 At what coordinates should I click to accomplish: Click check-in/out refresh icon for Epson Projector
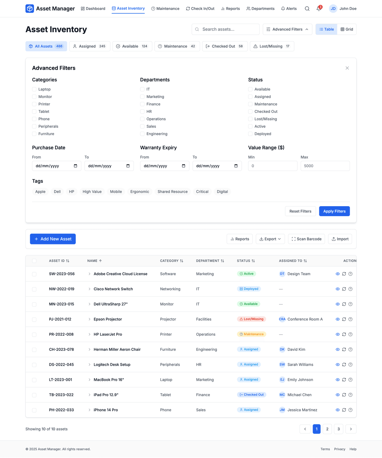(x=344, y=319)
